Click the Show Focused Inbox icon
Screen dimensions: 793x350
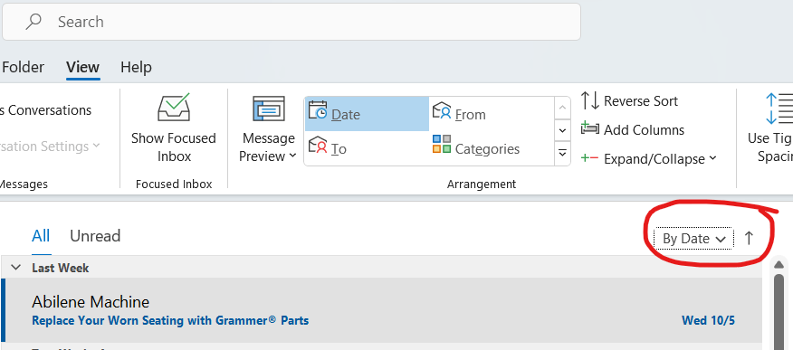point(174,107)
